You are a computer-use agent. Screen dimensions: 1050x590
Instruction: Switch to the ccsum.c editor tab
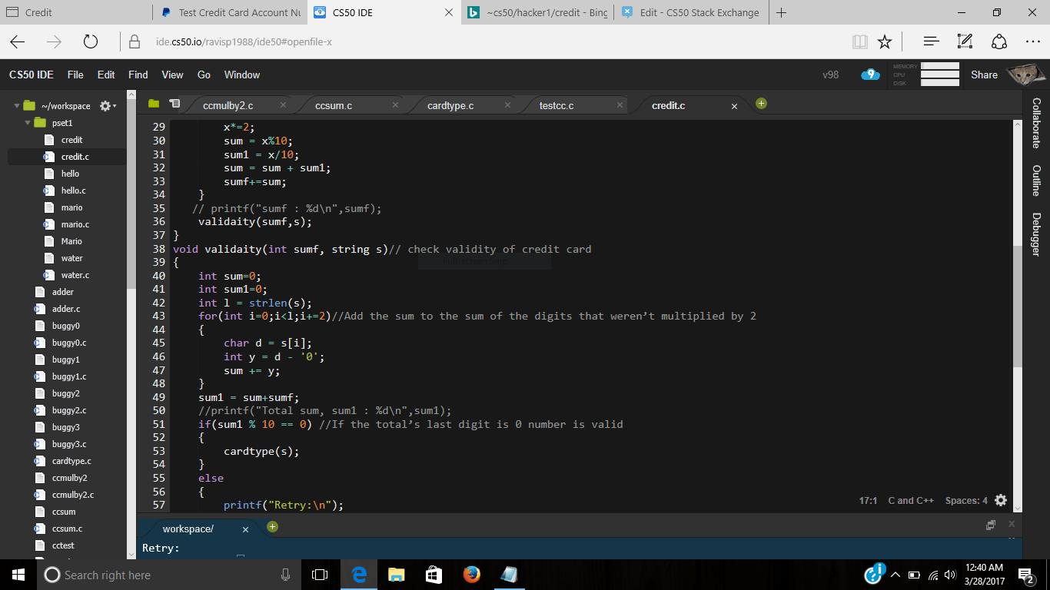tap(334, 105)
